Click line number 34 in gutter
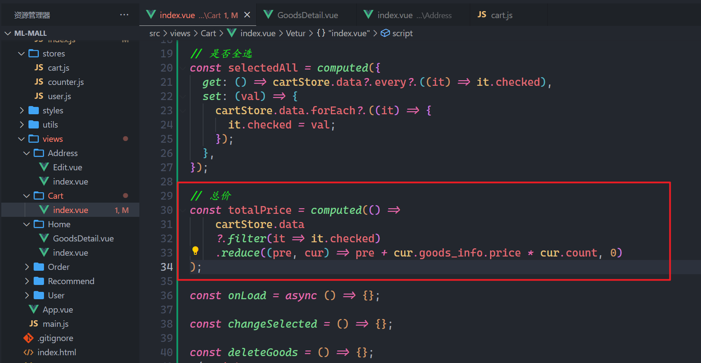Viewport: 701px width, 363px height. 167,267
